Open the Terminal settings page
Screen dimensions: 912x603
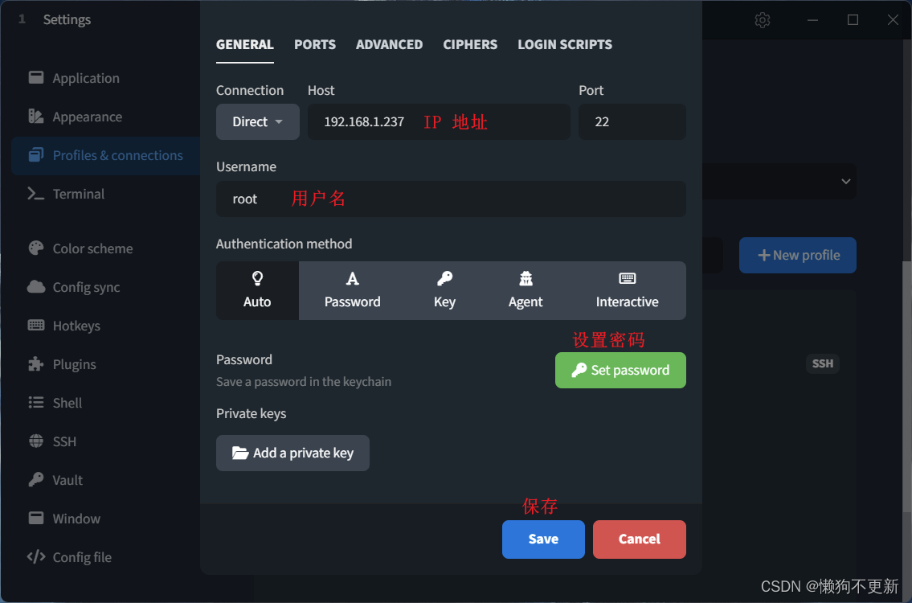tap(79, 194)
